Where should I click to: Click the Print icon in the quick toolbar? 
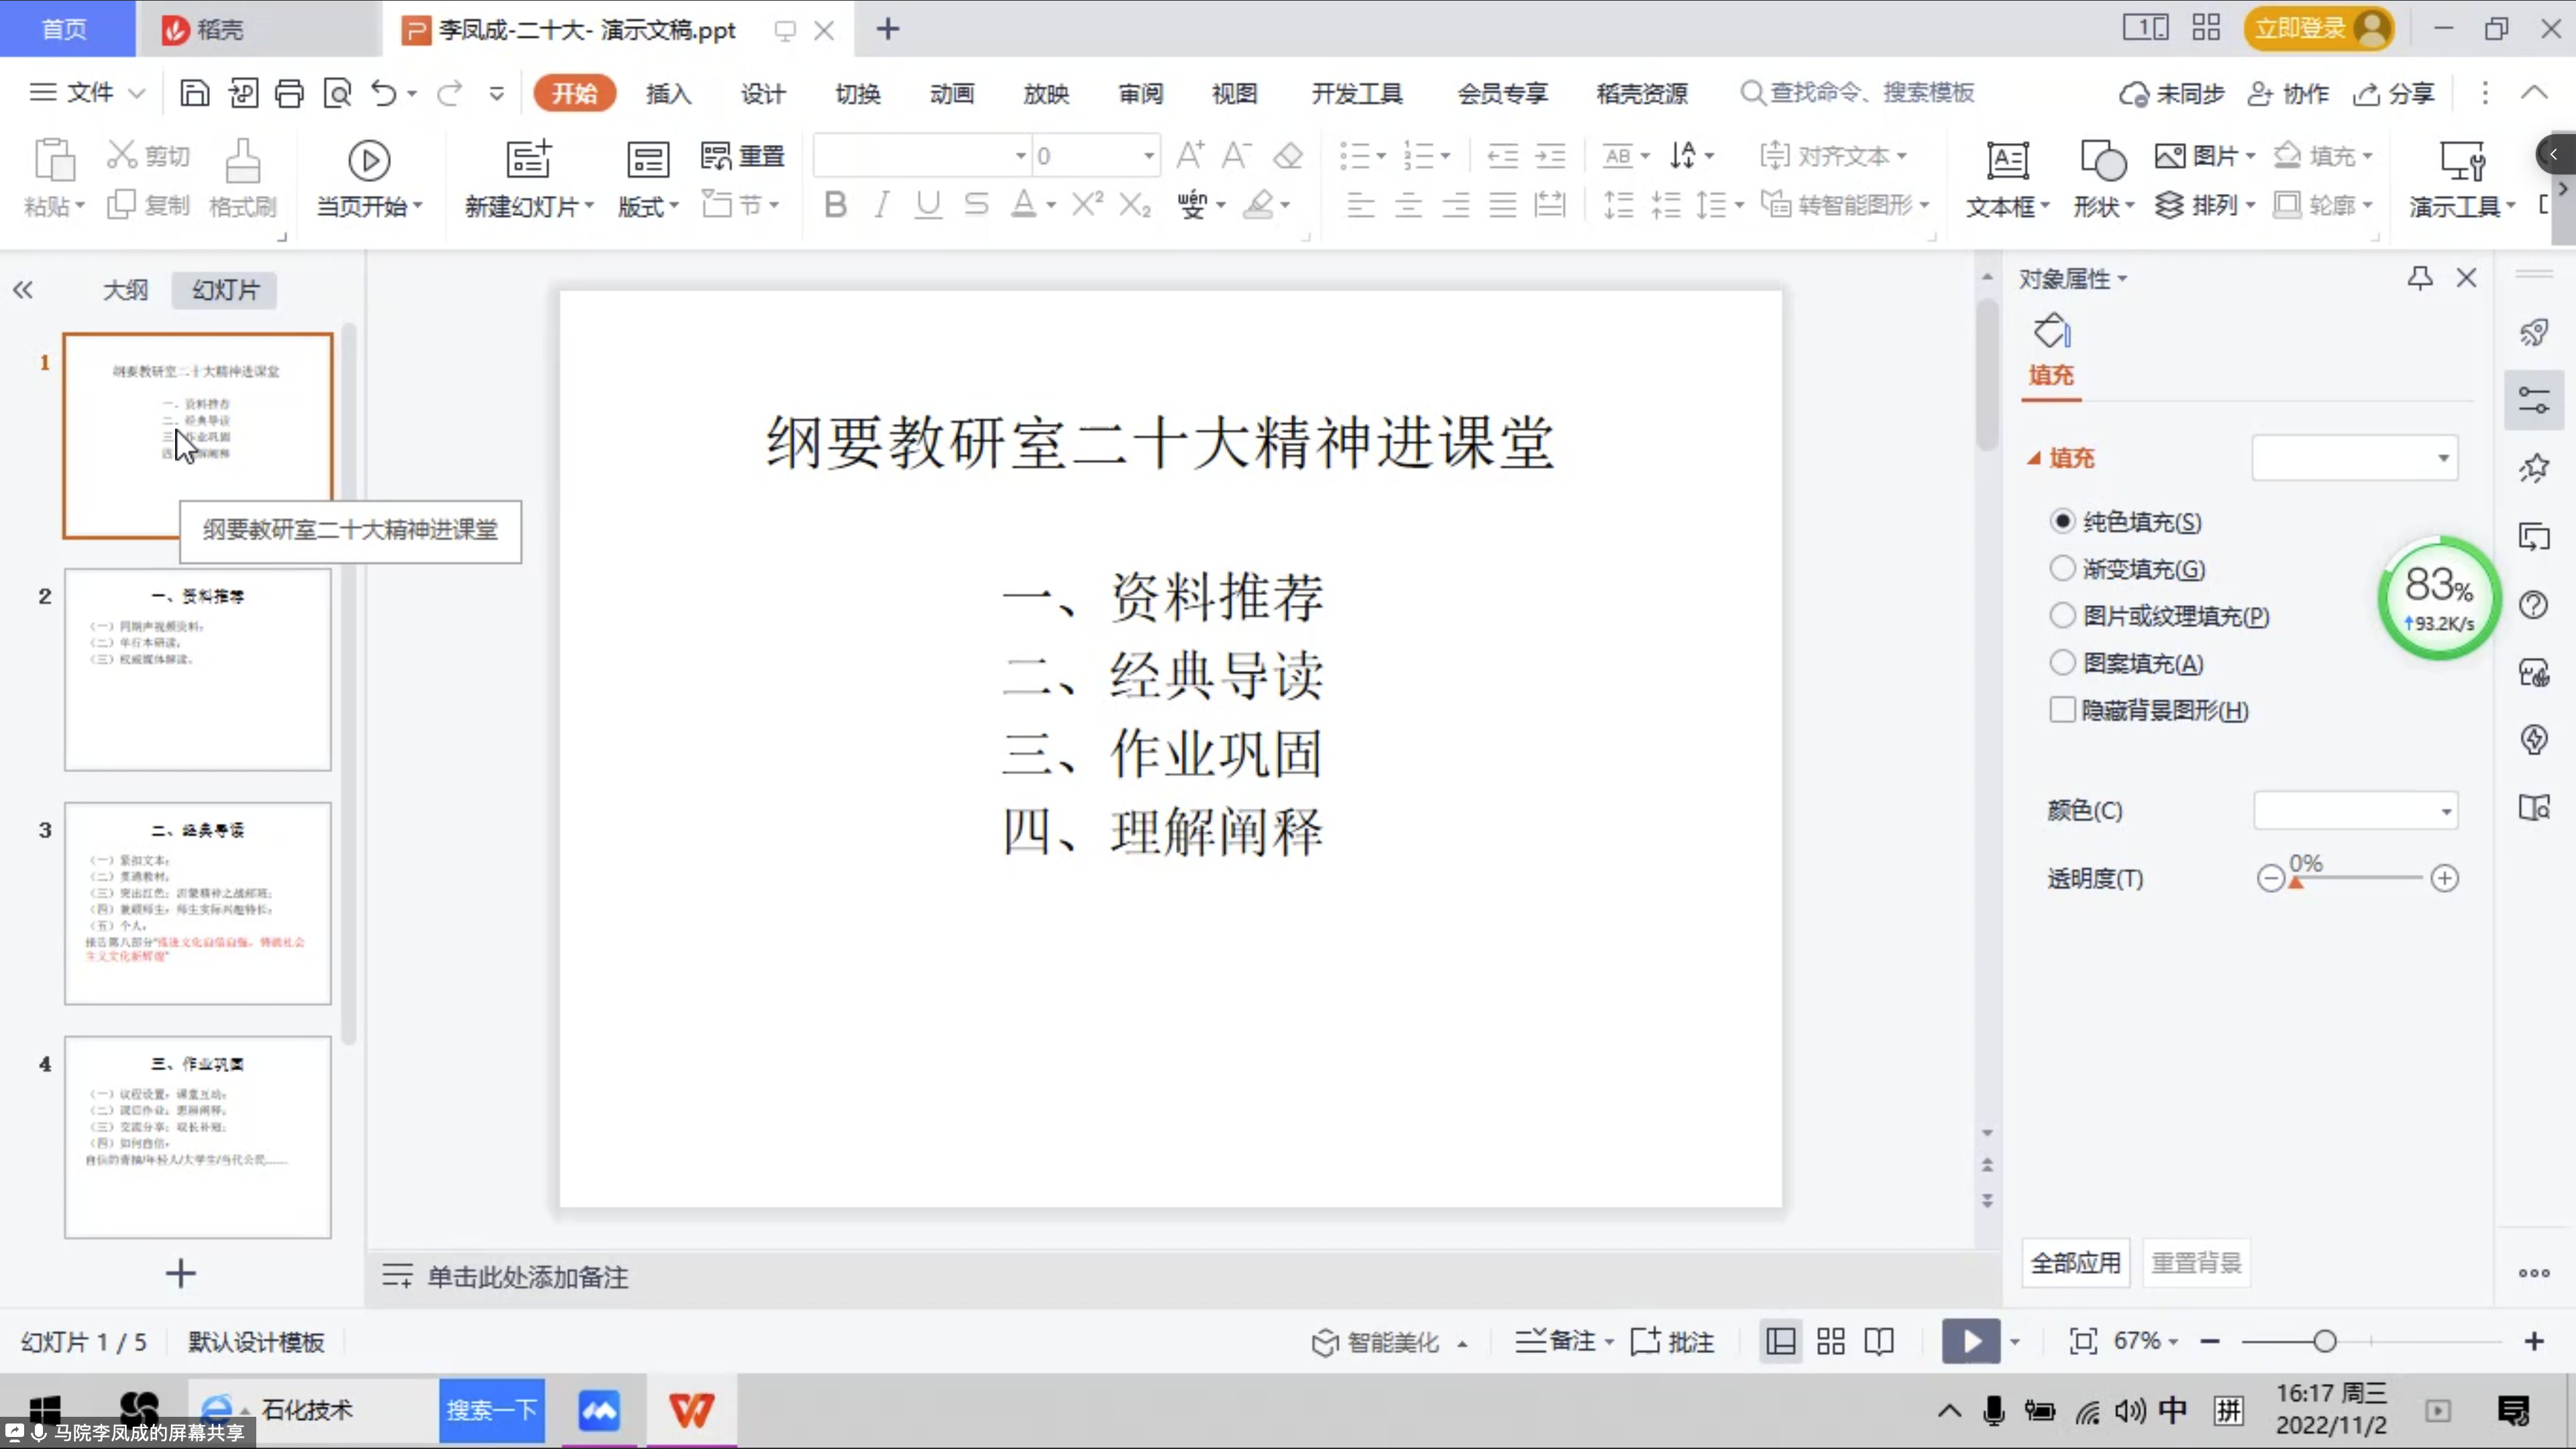click(289, 93)
